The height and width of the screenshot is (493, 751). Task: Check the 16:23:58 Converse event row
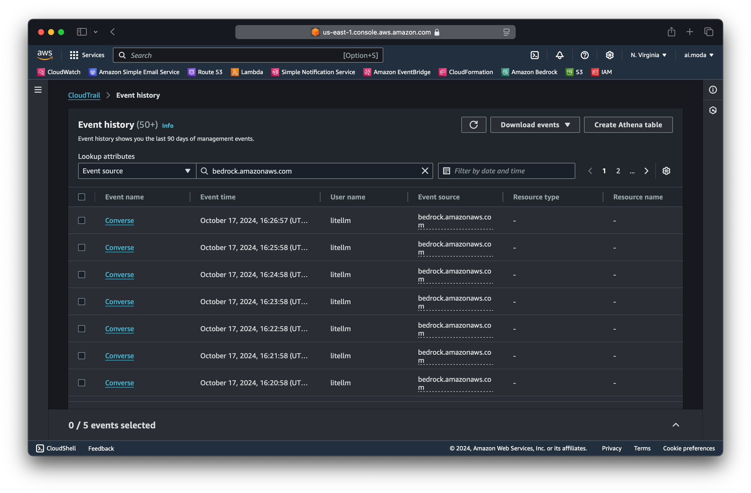pos(81,302)
